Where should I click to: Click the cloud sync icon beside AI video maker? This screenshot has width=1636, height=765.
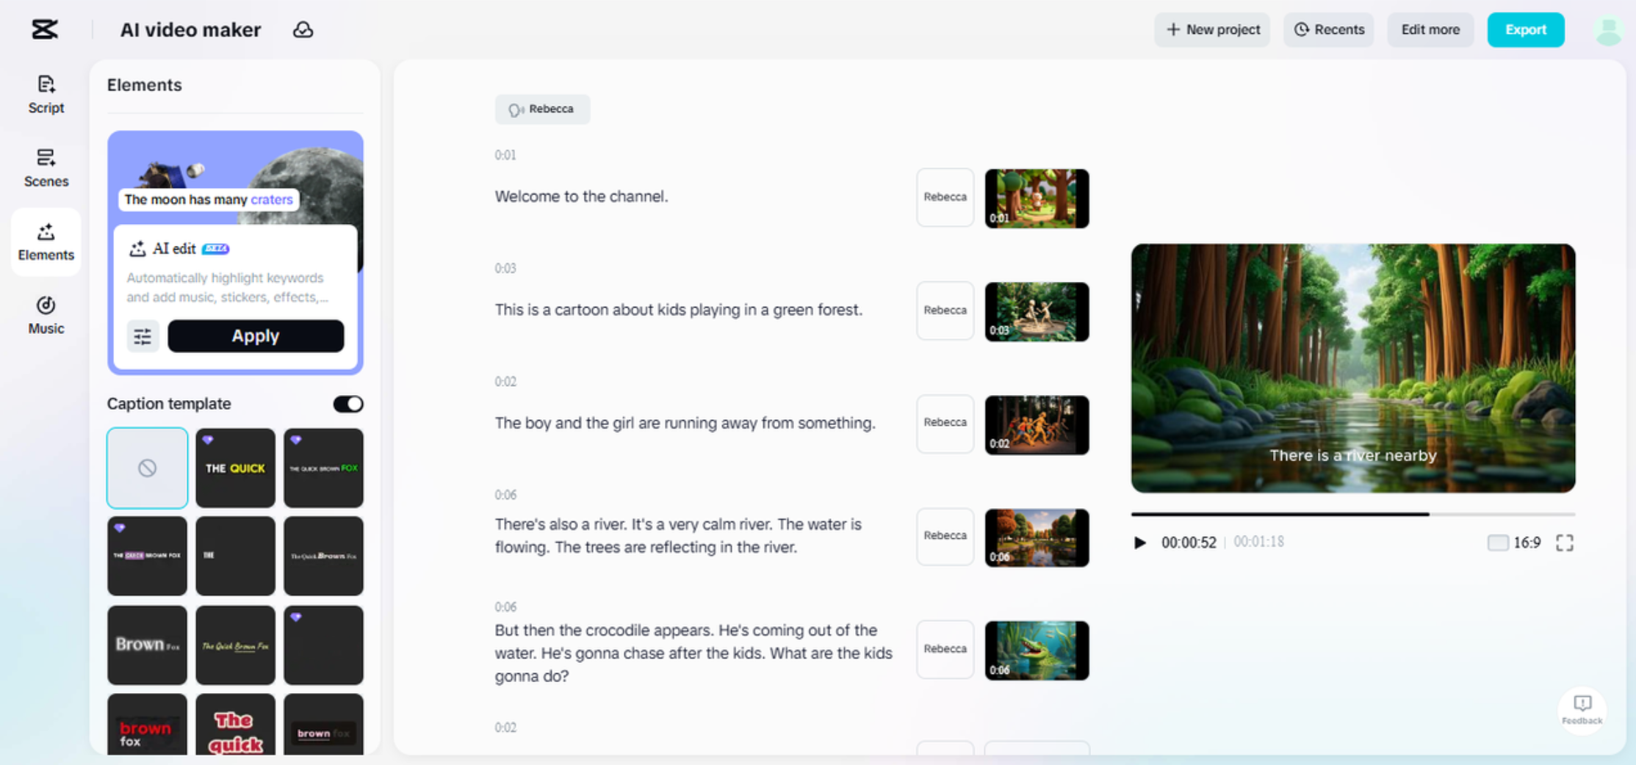[x=303, y=29]
